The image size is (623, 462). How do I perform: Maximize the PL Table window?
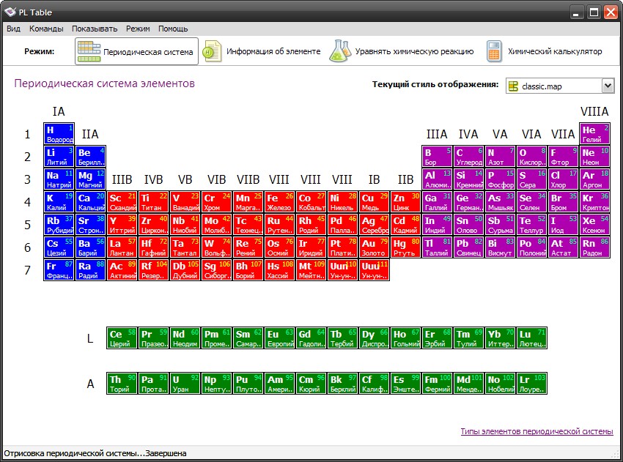(x=593, y=12)
